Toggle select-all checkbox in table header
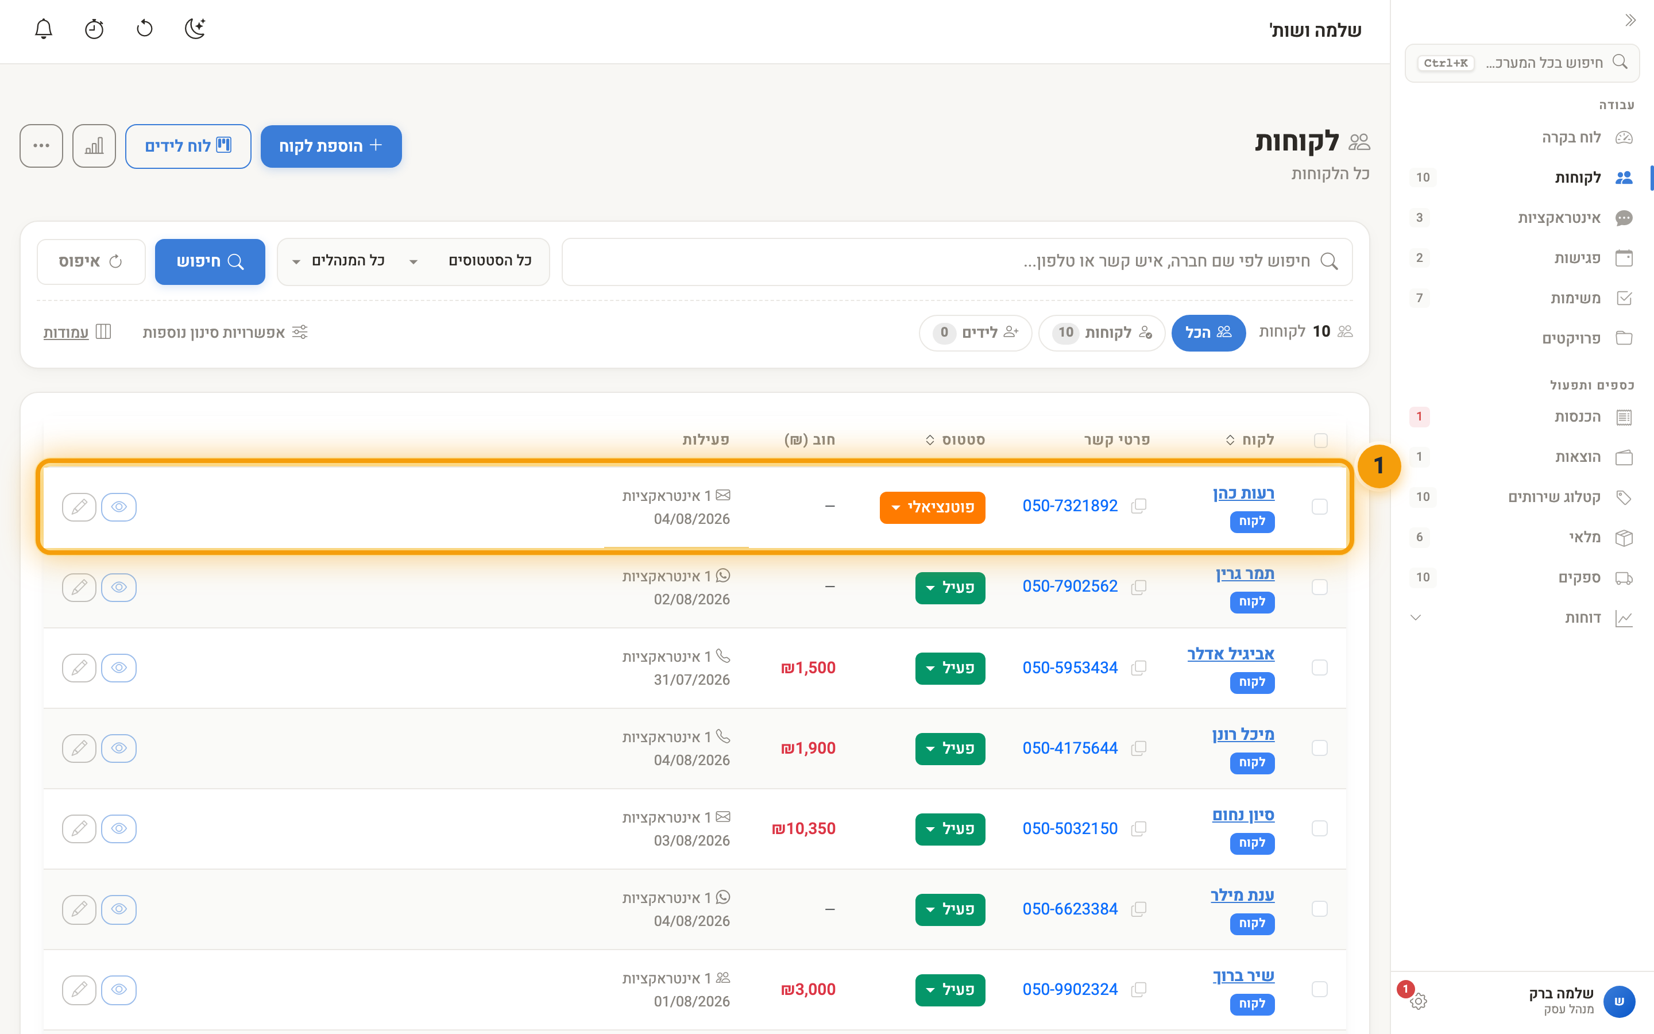The height and width of the screenshot is (1034, 1654). pyautogui.click(x=1320, y=441)
